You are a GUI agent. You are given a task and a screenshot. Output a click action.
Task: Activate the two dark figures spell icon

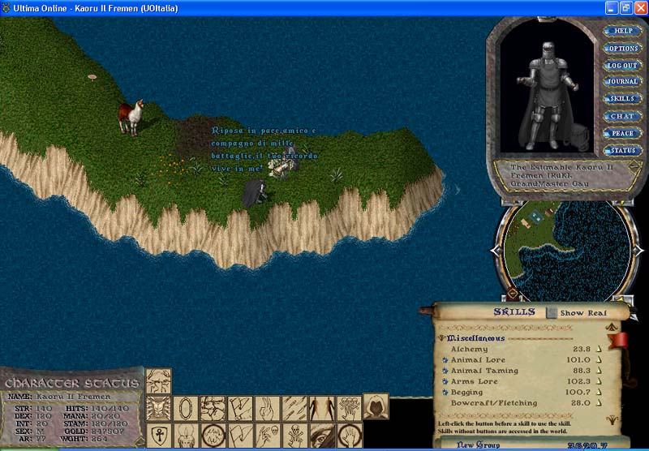point(321,408)
